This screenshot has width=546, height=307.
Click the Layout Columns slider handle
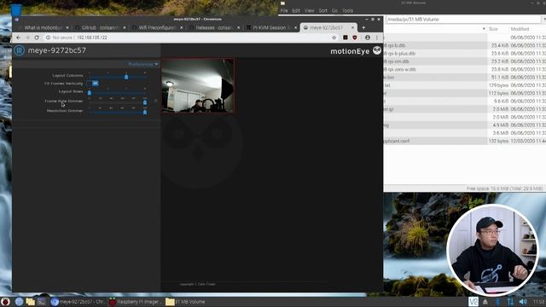click(126, 77)
